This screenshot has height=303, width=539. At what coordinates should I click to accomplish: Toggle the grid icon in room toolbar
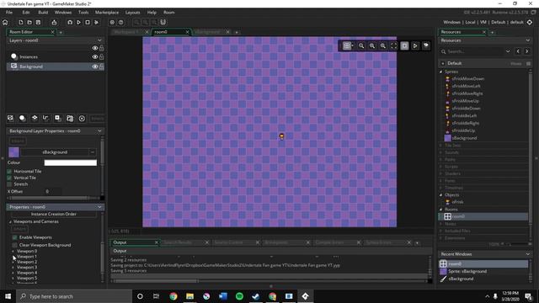[x=347, y=45]
